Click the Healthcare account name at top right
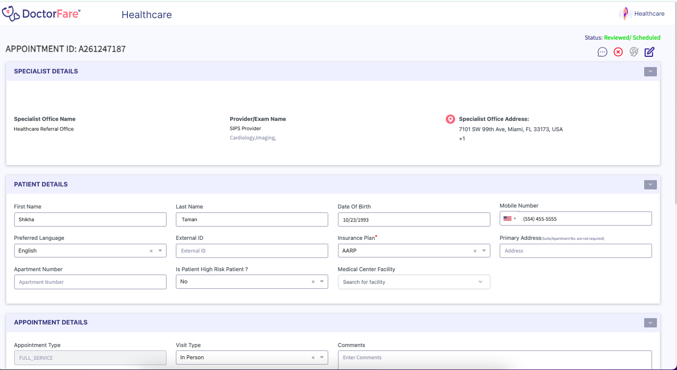677x370 pixels. [x=649, y=14]
